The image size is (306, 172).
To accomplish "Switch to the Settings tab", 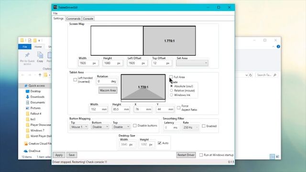I will (58, 19).
